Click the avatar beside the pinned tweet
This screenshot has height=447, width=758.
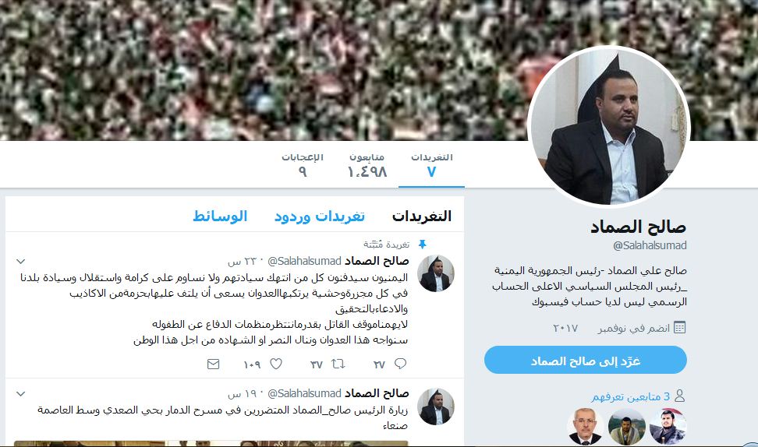(x=436, y=273)
